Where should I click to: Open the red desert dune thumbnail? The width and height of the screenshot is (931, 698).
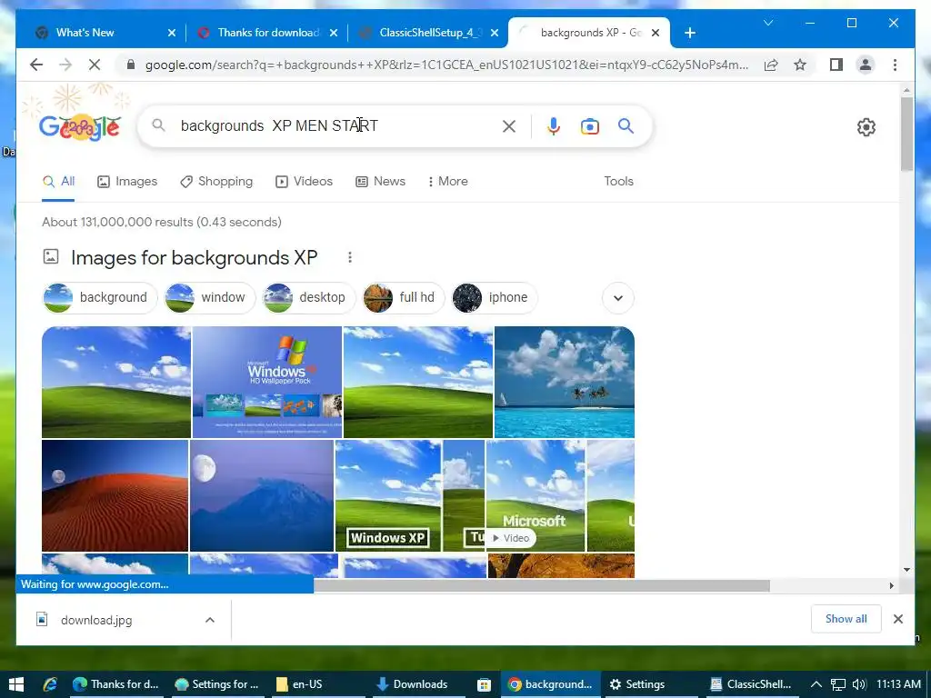115,495
